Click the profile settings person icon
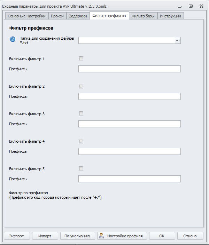Screen dimensions: 209x245 101,236
